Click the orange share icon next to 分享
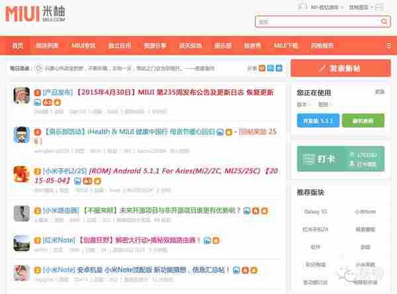This screenshot has width=397, height=294. coord(262,68)
